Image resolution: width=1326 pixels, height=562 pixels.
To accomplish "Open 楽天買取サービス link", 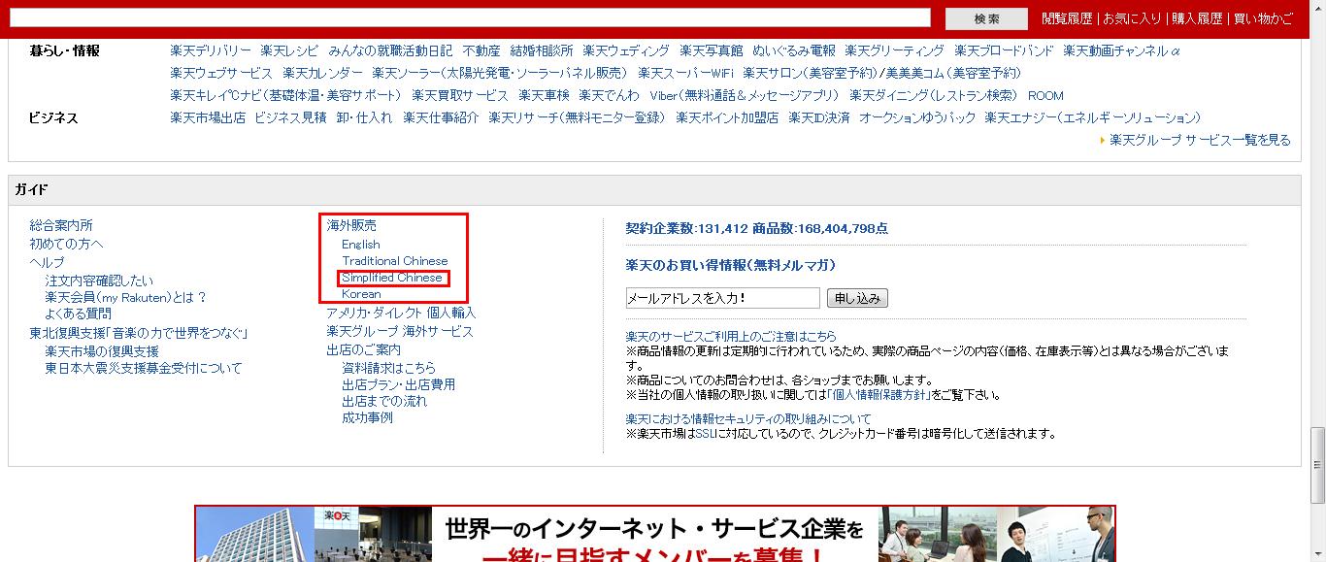I will [x=460, y=95].
